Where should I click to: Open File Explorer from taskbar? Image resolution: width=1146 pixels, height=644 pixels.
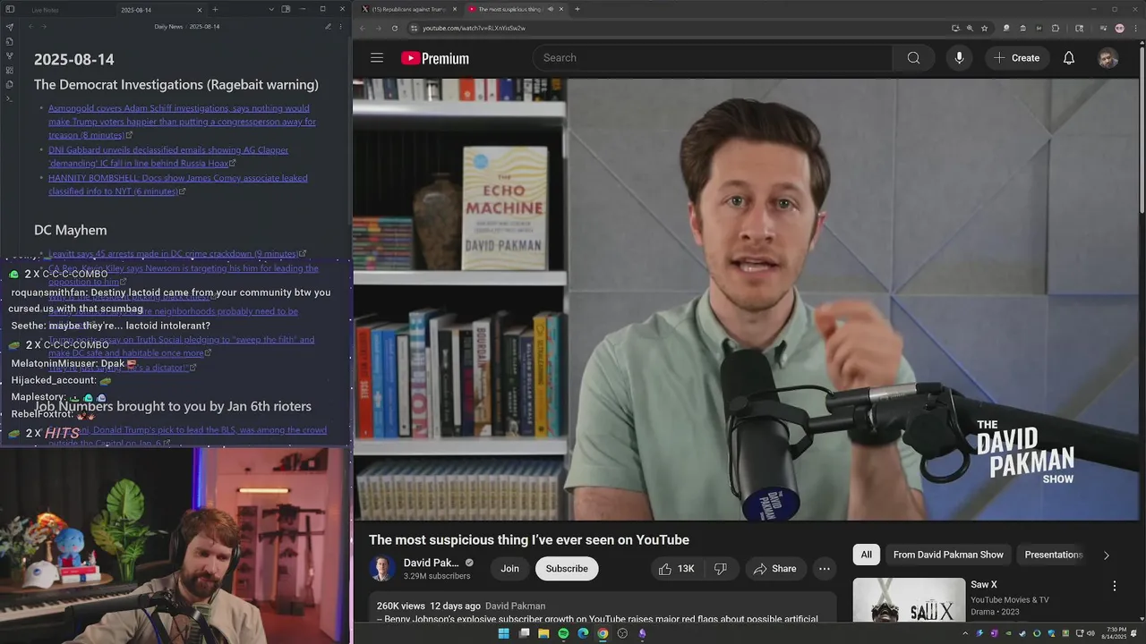pyautogui.click(x=543, y=633)
